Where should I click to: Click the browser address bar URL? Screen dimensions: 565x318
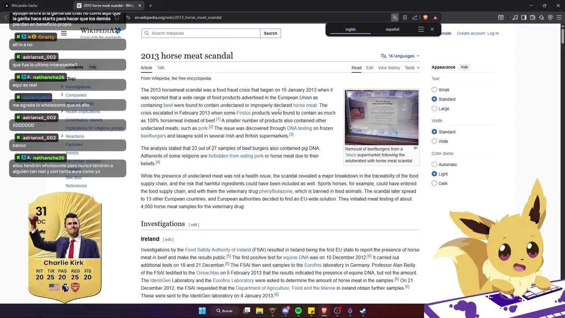pyautogui.click(x=178, y=17)
